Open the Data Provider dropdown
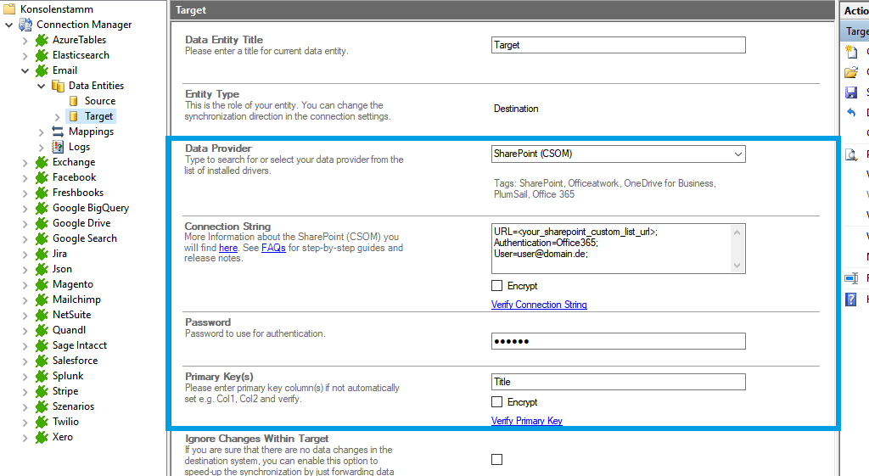 pyautogui.click(x=737, y=154)
